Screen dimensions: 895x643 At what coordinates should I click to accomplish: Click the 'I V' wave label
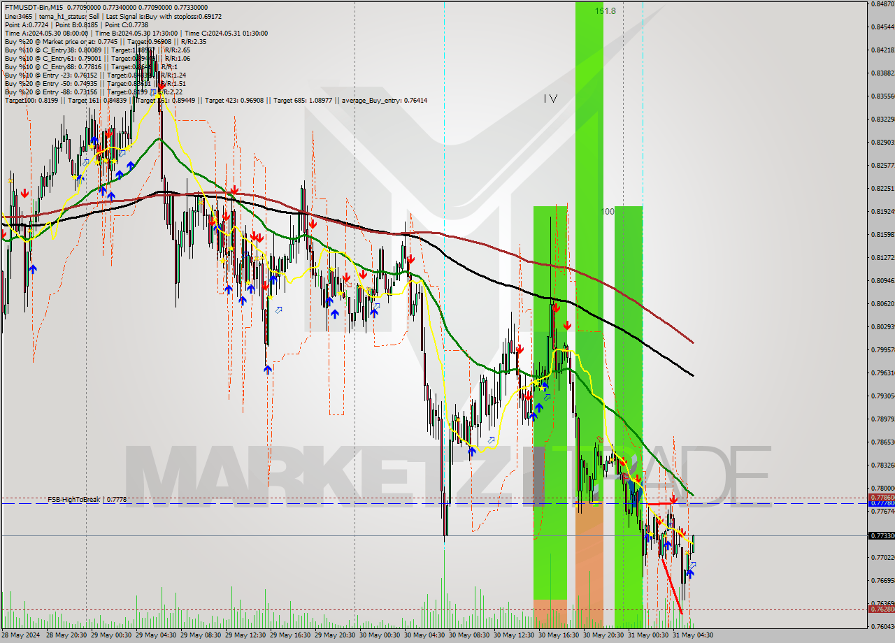[x=551, y=99]
